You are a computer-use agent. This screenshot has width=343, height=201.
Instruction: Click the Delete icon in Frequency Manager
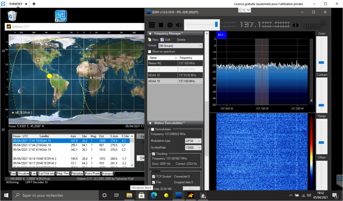coord(174,40)
